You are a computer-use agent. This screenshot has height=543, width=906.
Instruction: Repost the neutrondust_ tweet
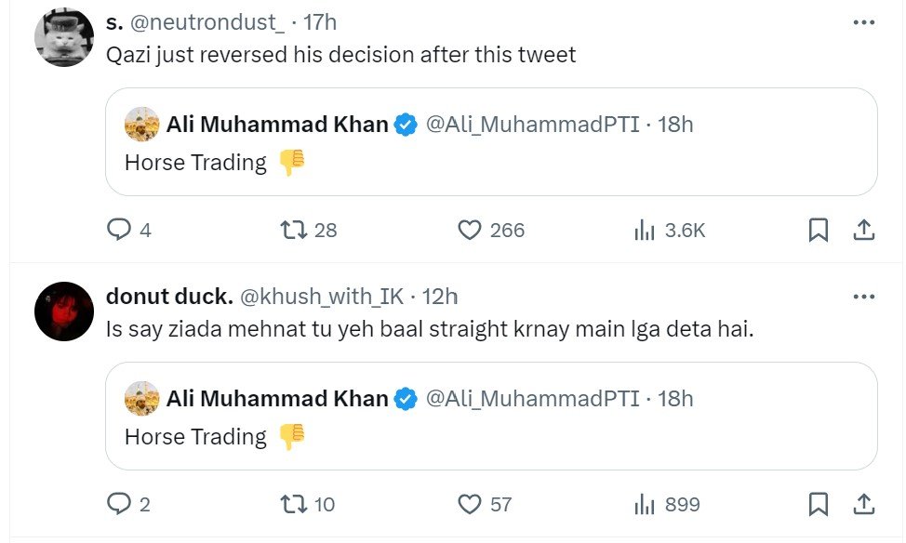(x=294, y=230)
